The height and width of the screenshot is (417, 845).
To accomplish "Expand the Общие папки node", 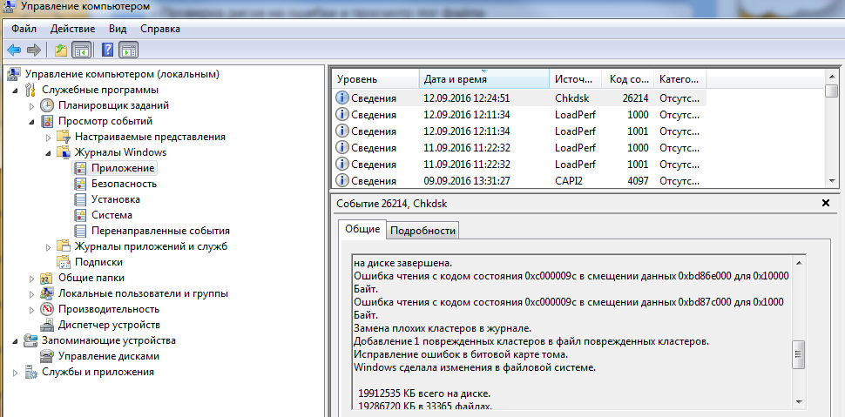I will [31, 278].
